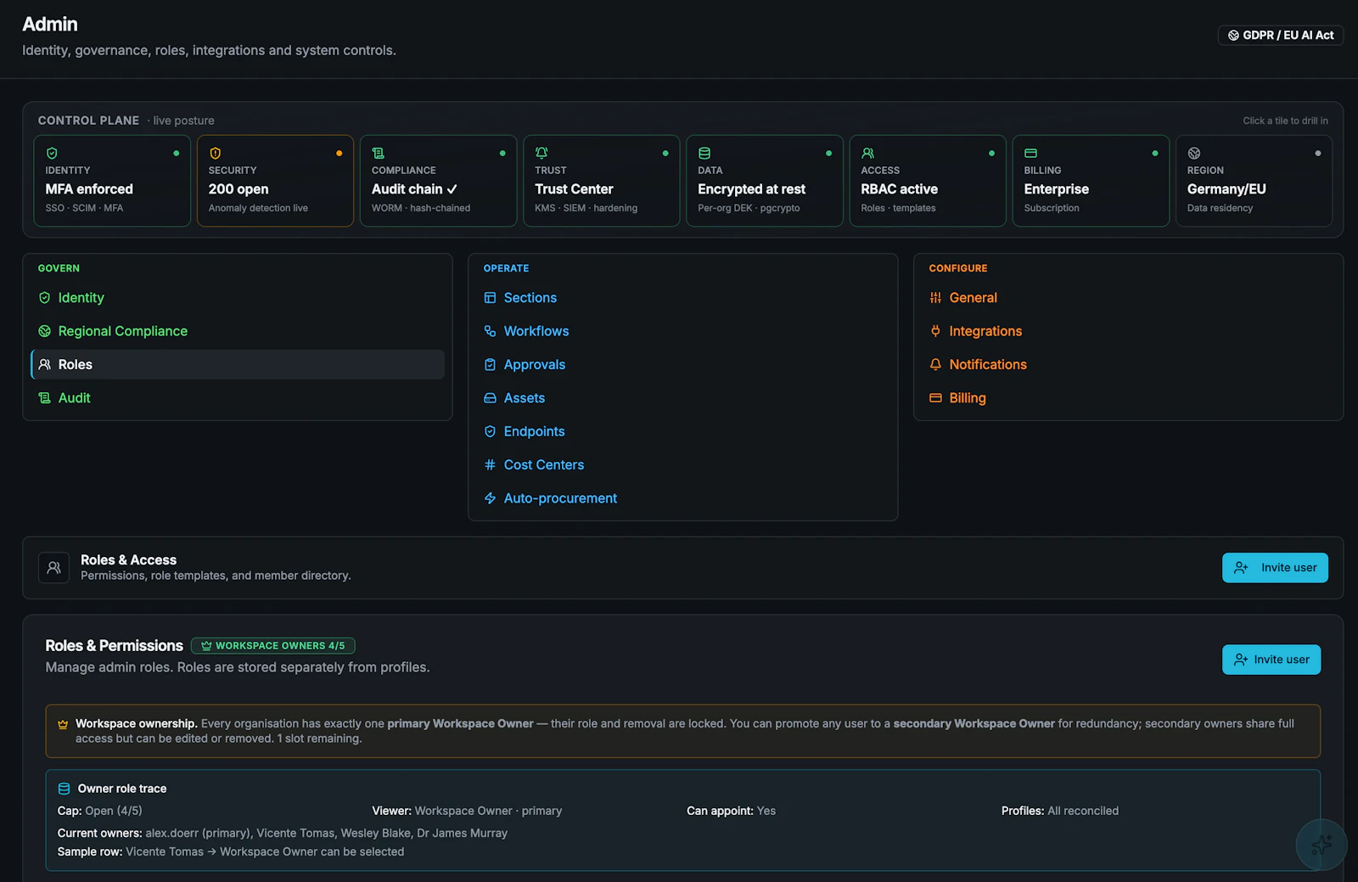Click the bell icon in Trust tile
1358x882 pixels.
pos(542,154)
